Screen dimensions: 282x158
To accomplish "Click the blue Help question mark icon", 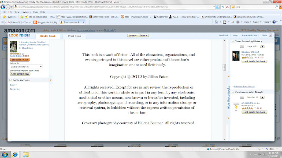I will coord(274,22).
